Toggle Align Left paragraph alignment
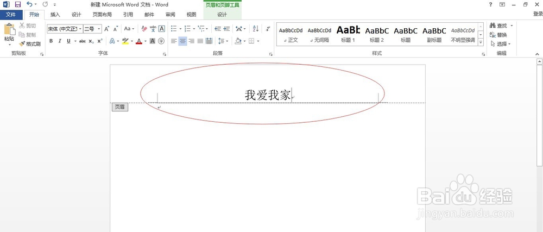Image resolution: width=543 pixels, height=232 pixels. point(174,41)
